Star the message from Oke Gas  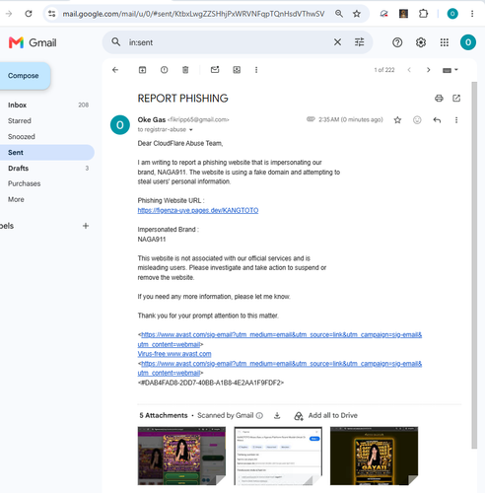[x=397, y=120]
